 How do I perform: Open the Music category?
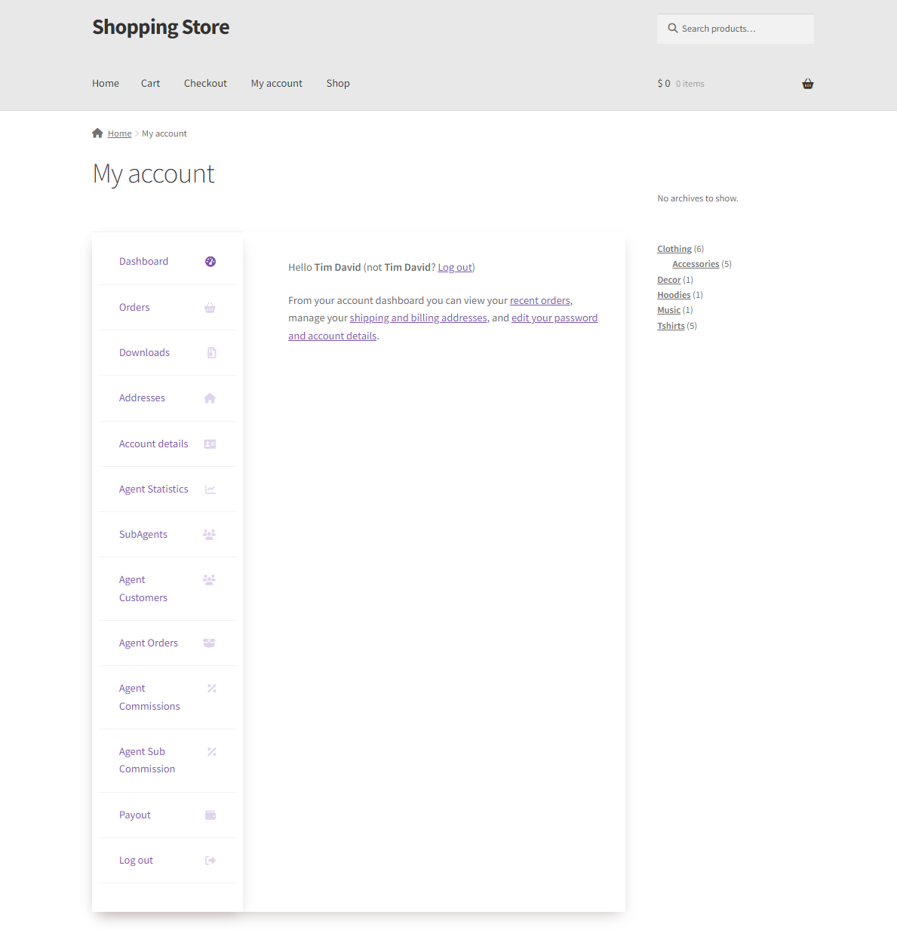668,310
